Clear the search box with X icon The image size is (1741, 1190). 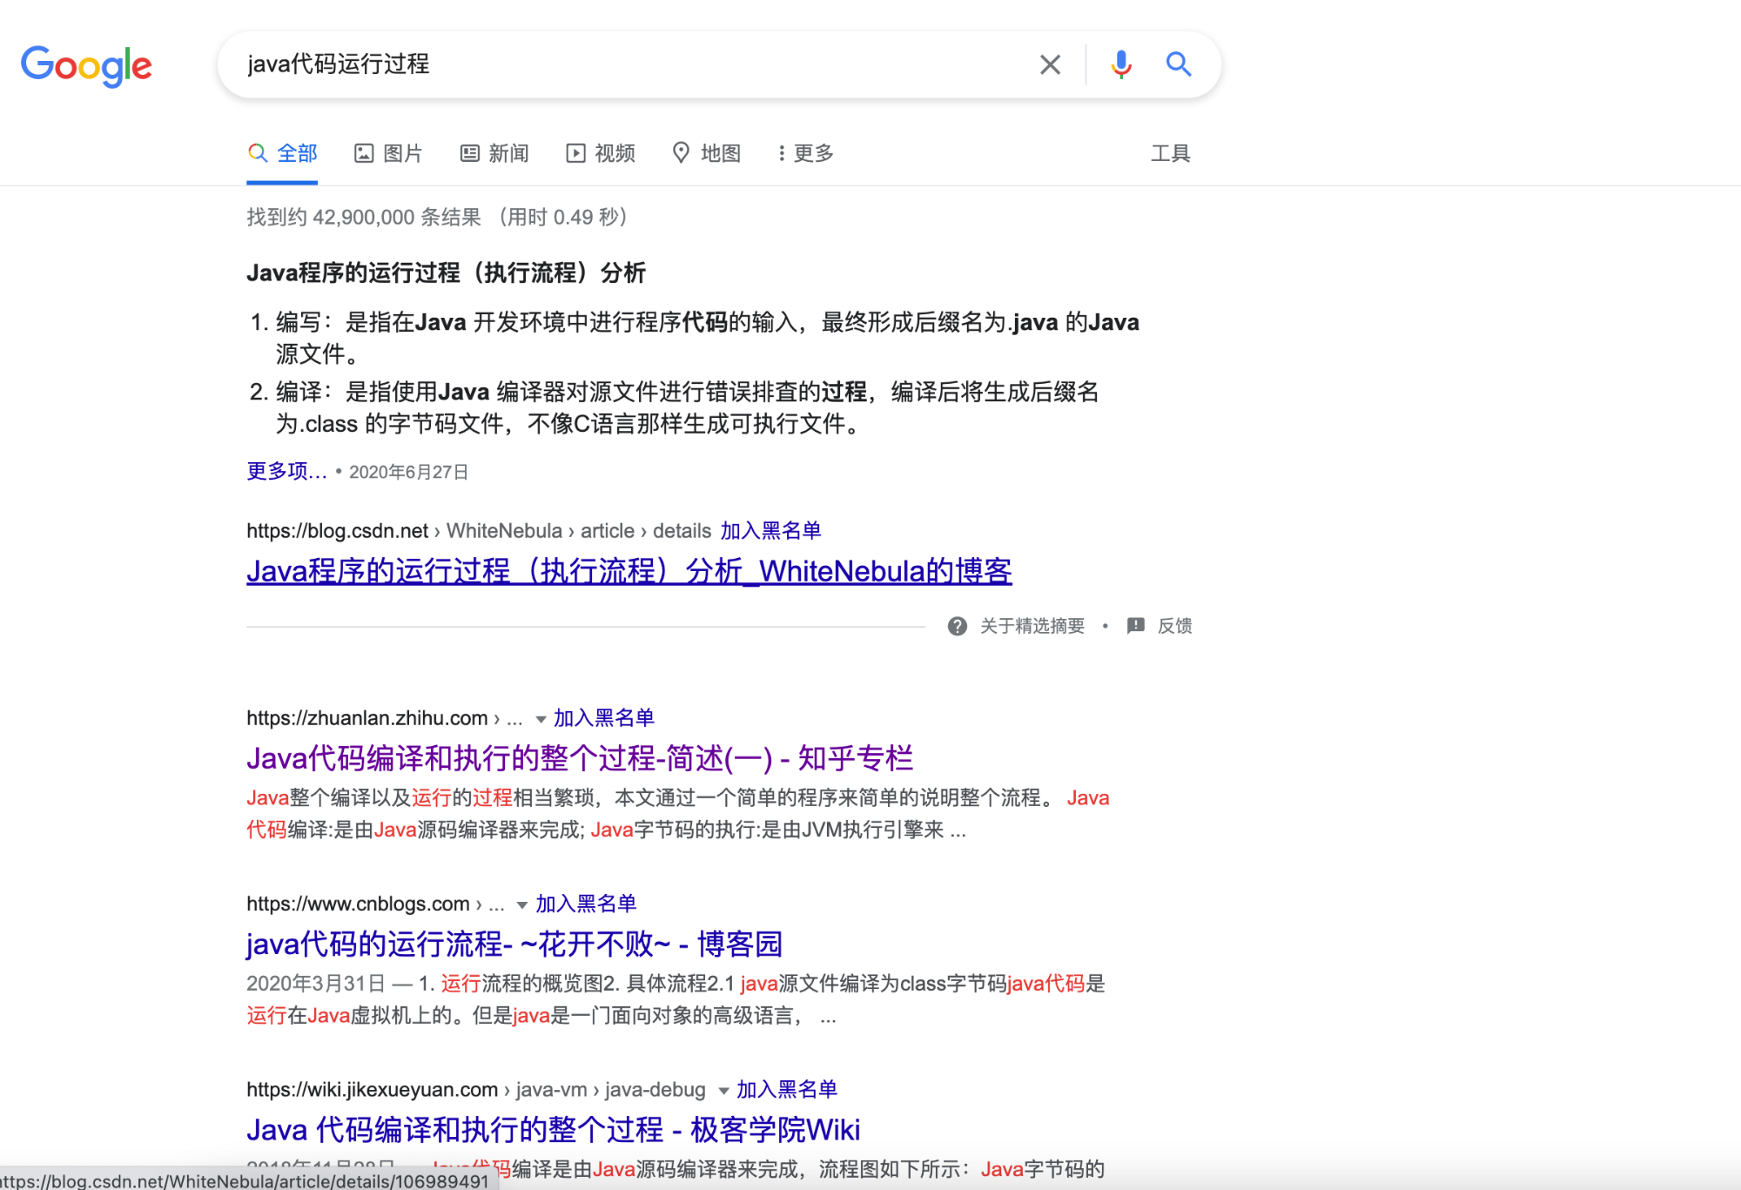(1050, 64)
